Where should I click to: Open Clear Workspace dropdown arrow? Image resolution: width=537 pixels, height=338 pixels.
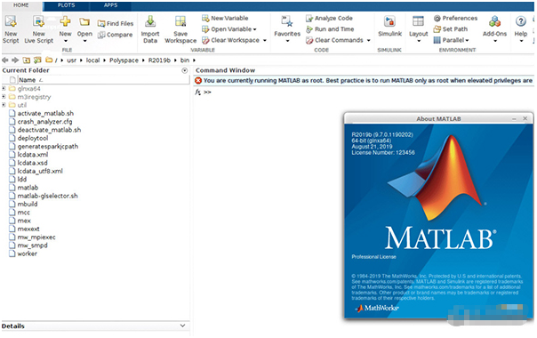pyautogui.click(x=265, y=40)
